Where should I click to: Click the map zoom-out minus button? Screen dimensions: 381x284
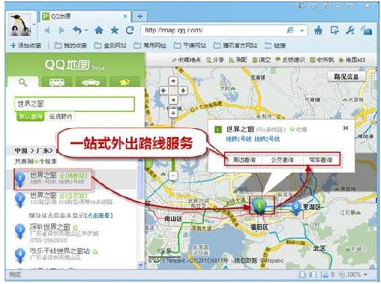point(173,175)
